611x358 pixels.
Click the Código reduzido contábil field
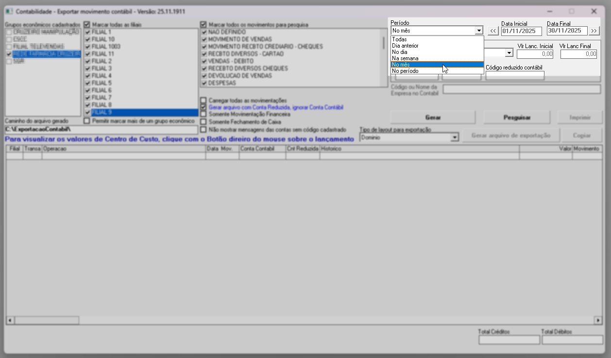pyautogui.click(x=515, y=75)
